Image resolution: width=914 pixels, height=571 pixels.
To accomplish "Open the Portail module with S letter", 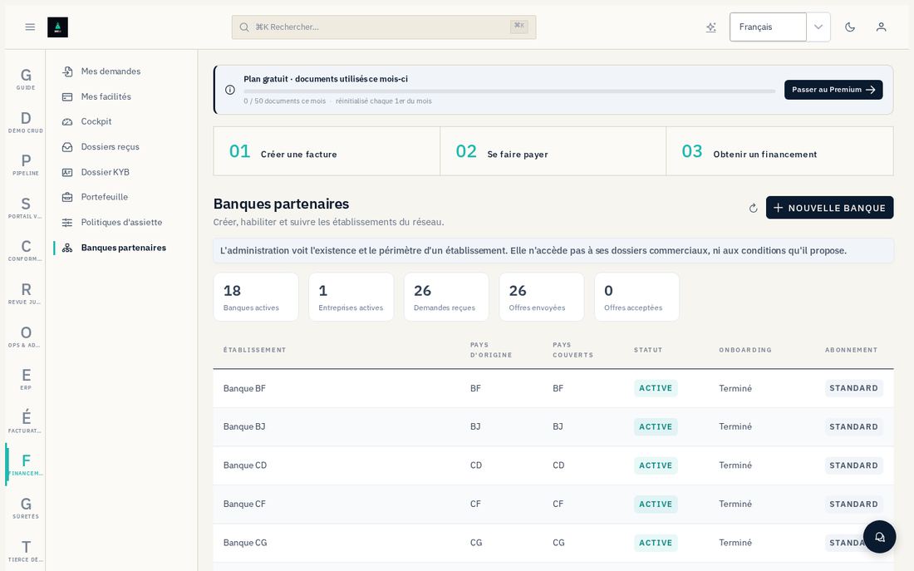I will click(26, 209).
